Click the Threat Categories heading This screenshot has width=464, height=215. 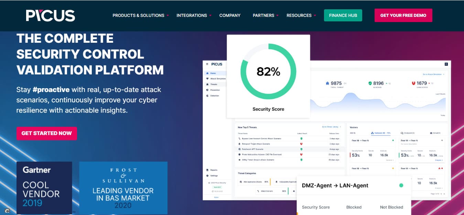pos(247,173)
